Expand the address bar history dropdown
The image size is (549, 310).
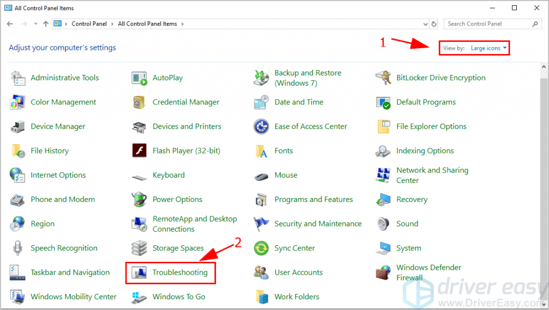tap(425, 24)
